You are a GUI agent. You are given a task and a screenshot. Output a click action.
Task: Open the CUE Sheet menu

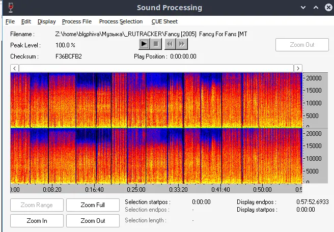coord(164,21)
